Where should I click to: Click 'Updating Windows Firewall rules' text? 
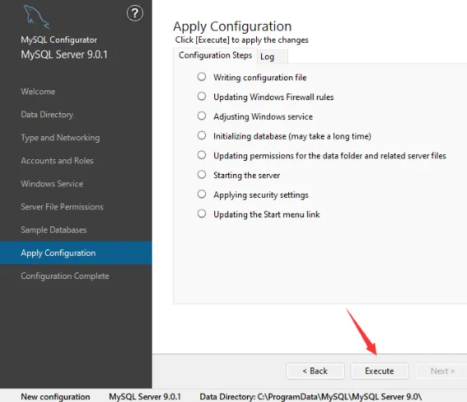coord(273,97)
